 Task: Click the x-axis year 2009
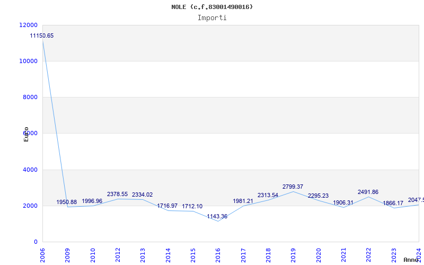[68, 255]
